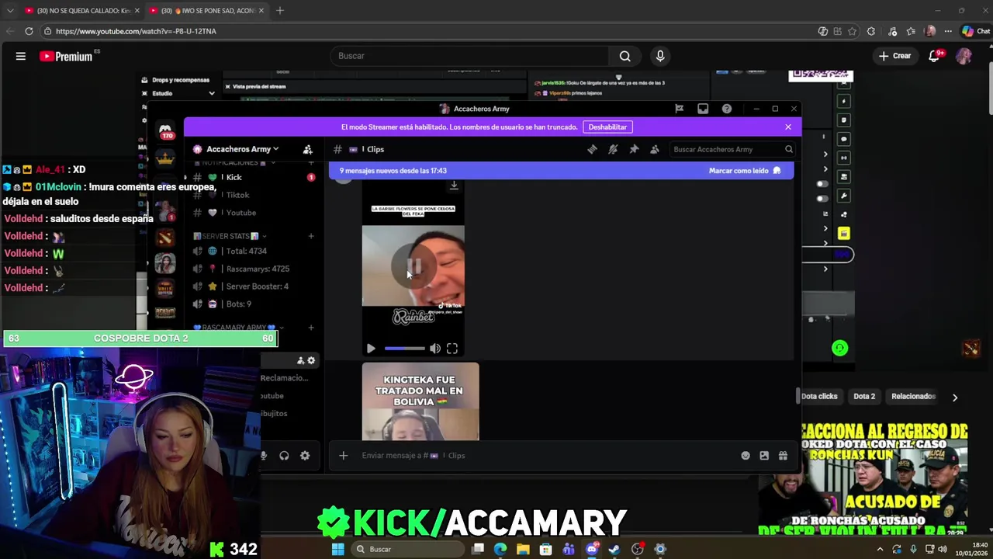Screen dimensions: 993x559
Task: Focus 'Buscar Accacheros Army' search box
Action: (732, 149)
